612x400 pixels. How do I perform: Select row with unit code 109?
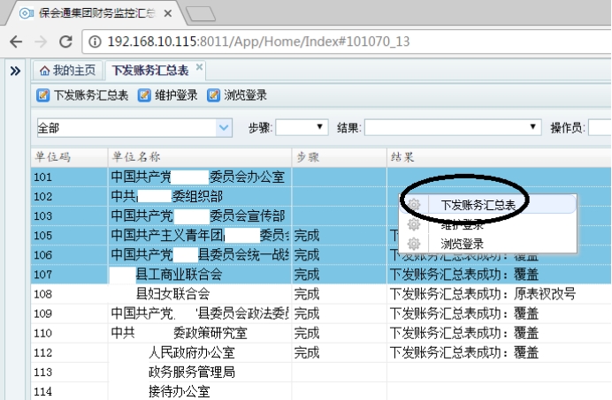point(321,313)
